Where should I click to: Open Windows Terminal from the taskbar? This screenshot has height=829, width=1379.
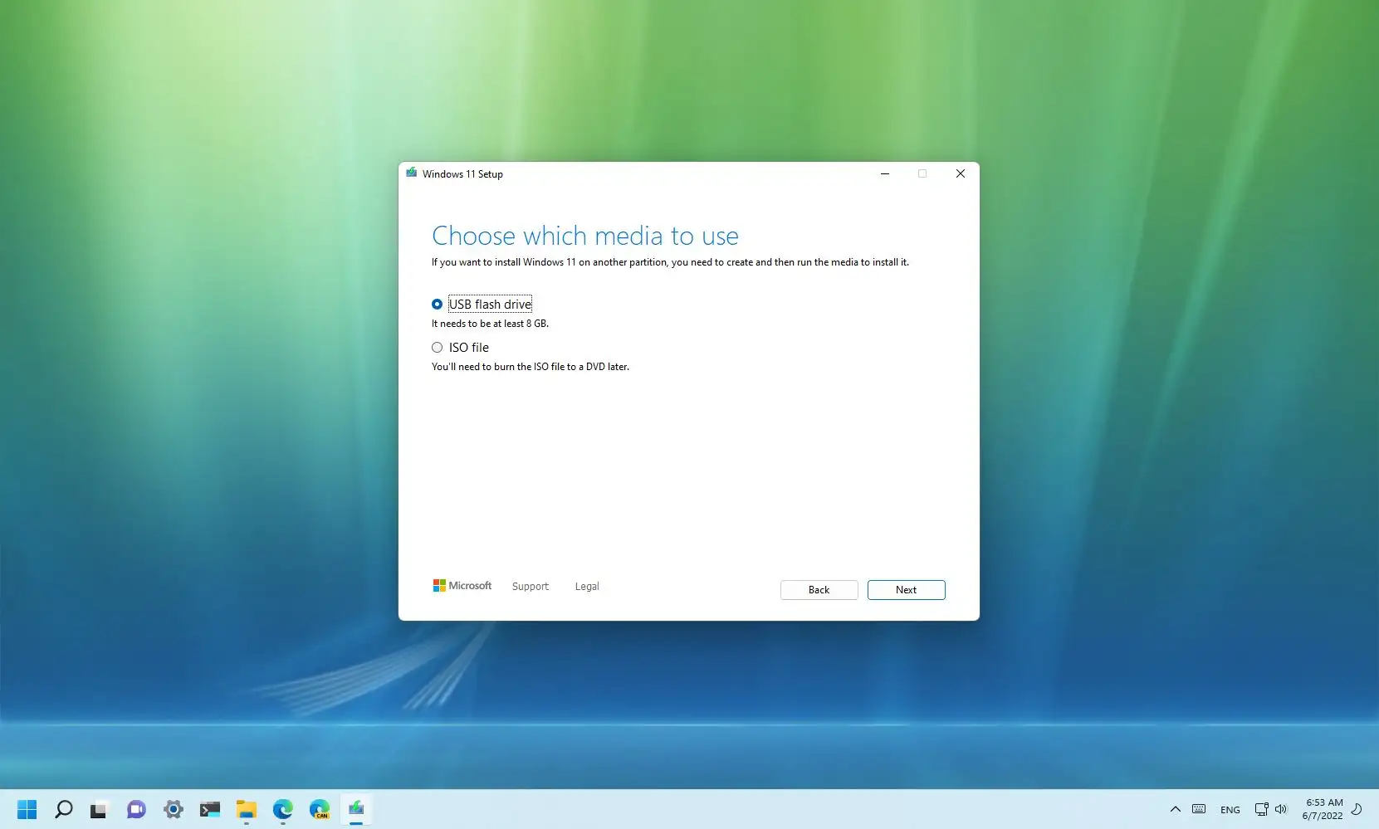coord(209,809)
